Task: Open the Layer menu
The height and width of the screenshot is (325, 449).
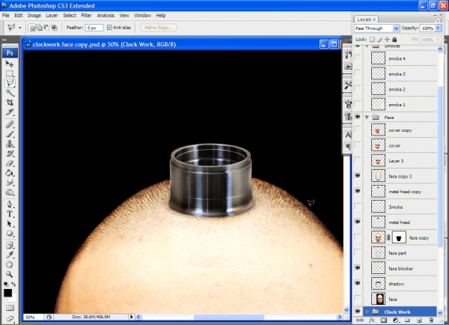Action: [52, 16]
